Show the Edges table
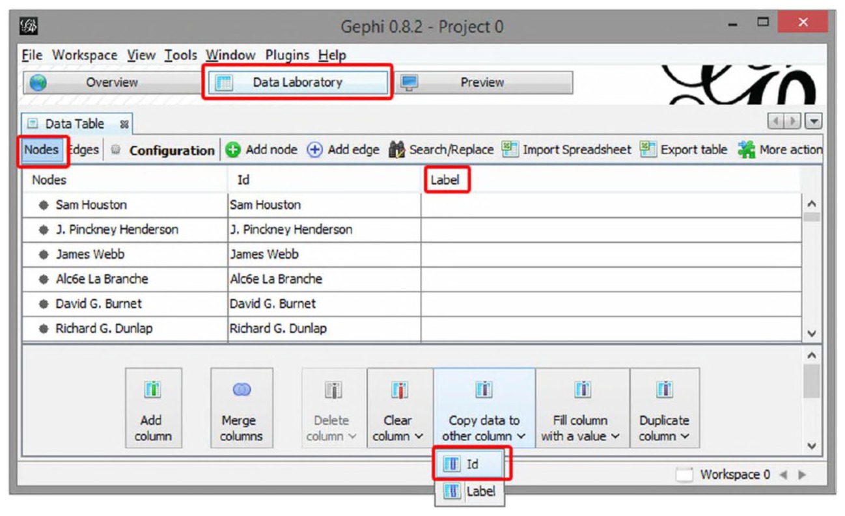Viewport: 845px width, 516px height. (x=83, y=150)
